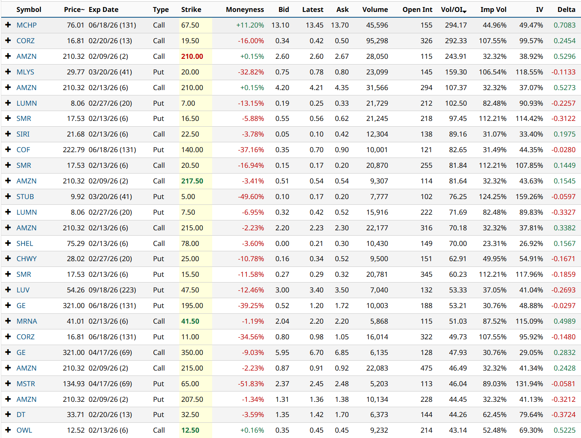The height and width of the screenshot is (438, 581).
Task: Expand the LUMN 7.00 put row
Action: 8,103
